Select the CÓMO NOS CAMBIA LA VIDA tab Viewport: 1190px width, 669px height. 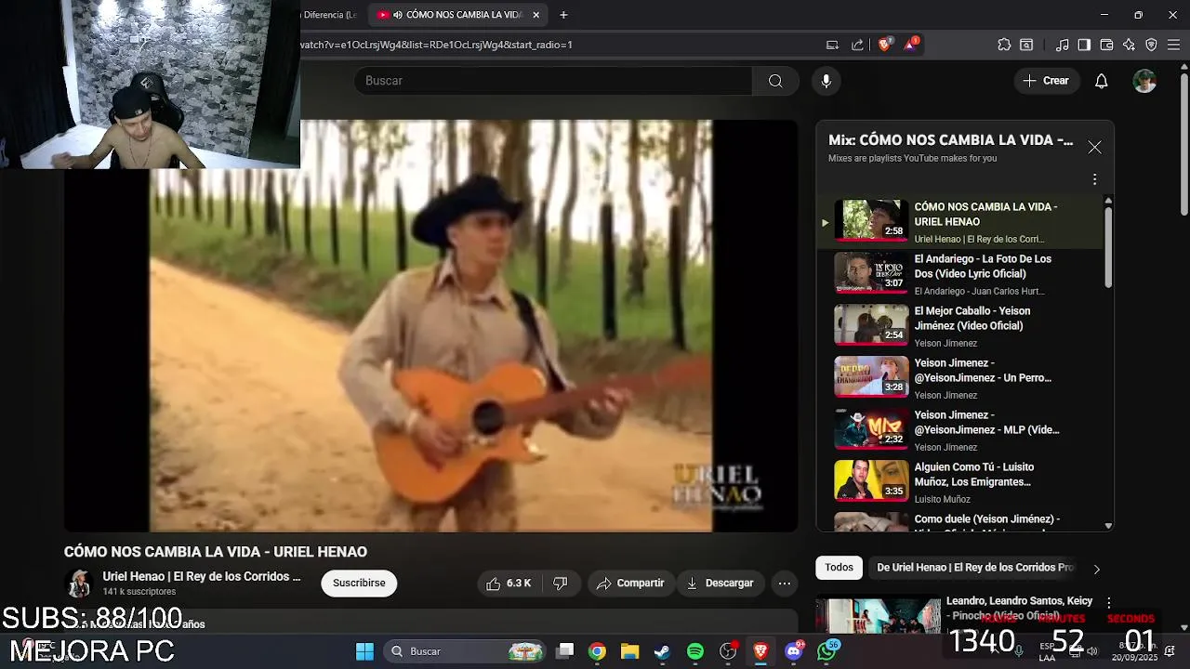pyautogui.click(x=457, y=15)
